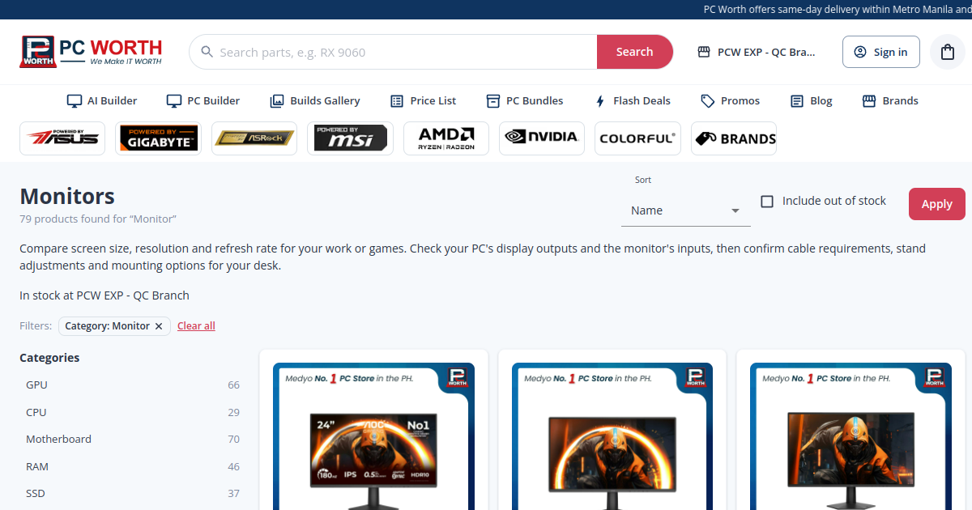Click the Sign in button
The image size is (972, 510).
pos(881,52)
